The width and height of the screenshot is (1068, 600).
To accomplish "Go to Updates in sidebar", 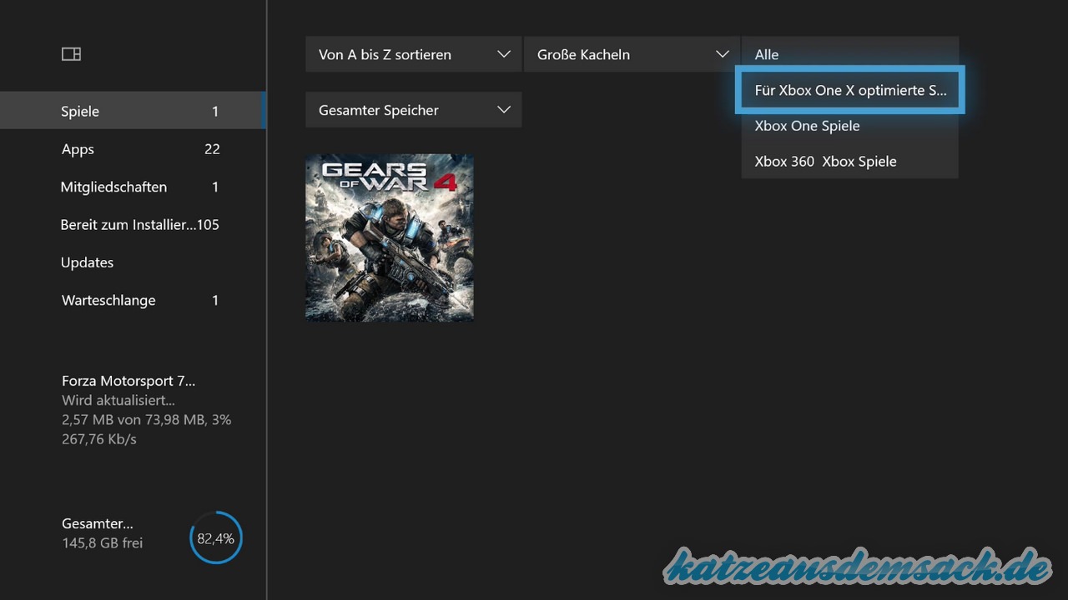I will tap(133, 262).
